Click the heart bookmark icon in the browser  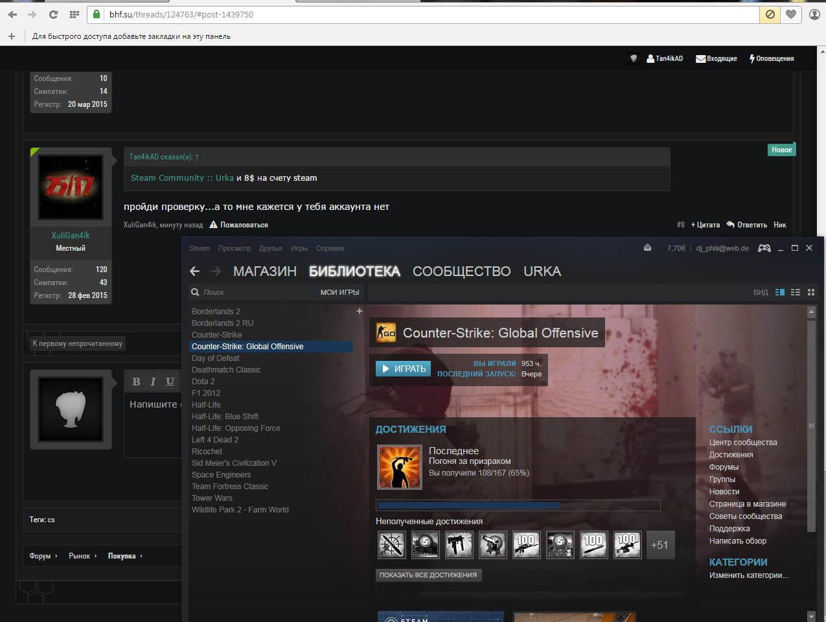pyautogui.click(x=791, y=14)
